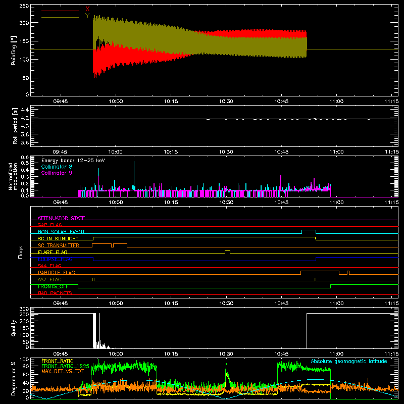404x404 pixels.
Task: Select the 'X' legend label
Action: point(87,9)
